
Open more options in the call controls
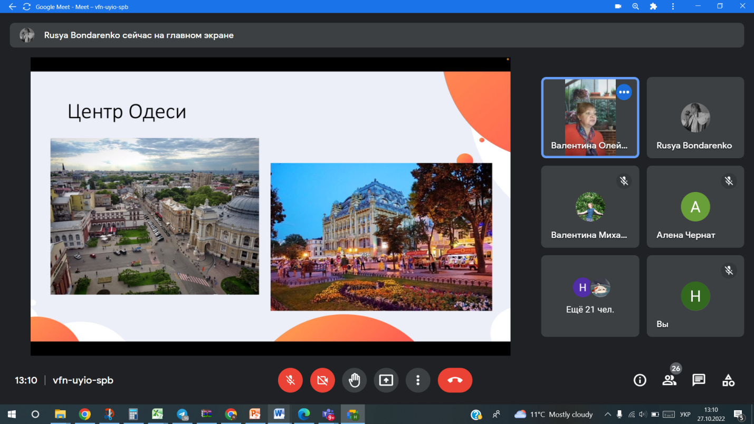coord(418,380)
